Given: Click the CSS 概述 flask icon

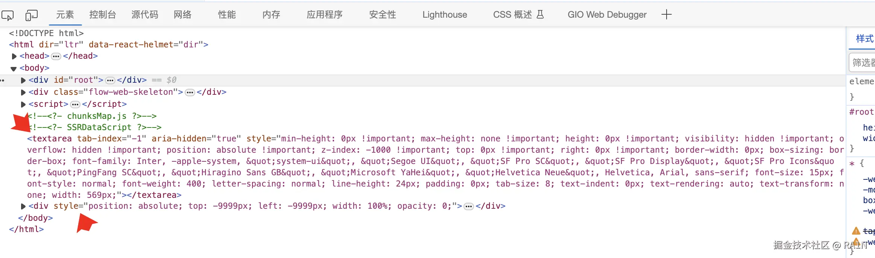Looking at the screenshot, I should (540, 15).
